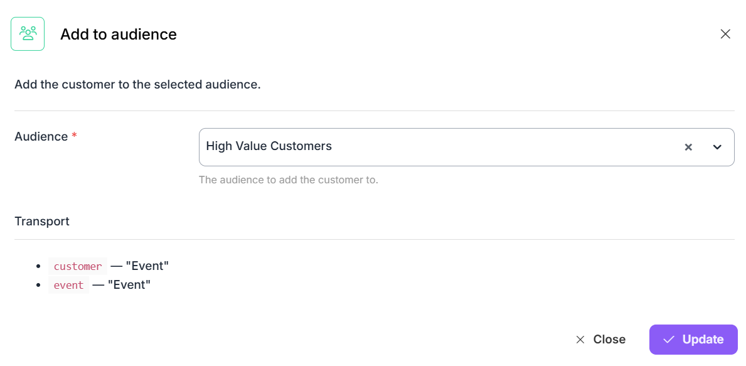Image resolution: width=746 pixels, height=366 pixels.
Task: Select the customer code tag
Action: click(x=78, y=266)
